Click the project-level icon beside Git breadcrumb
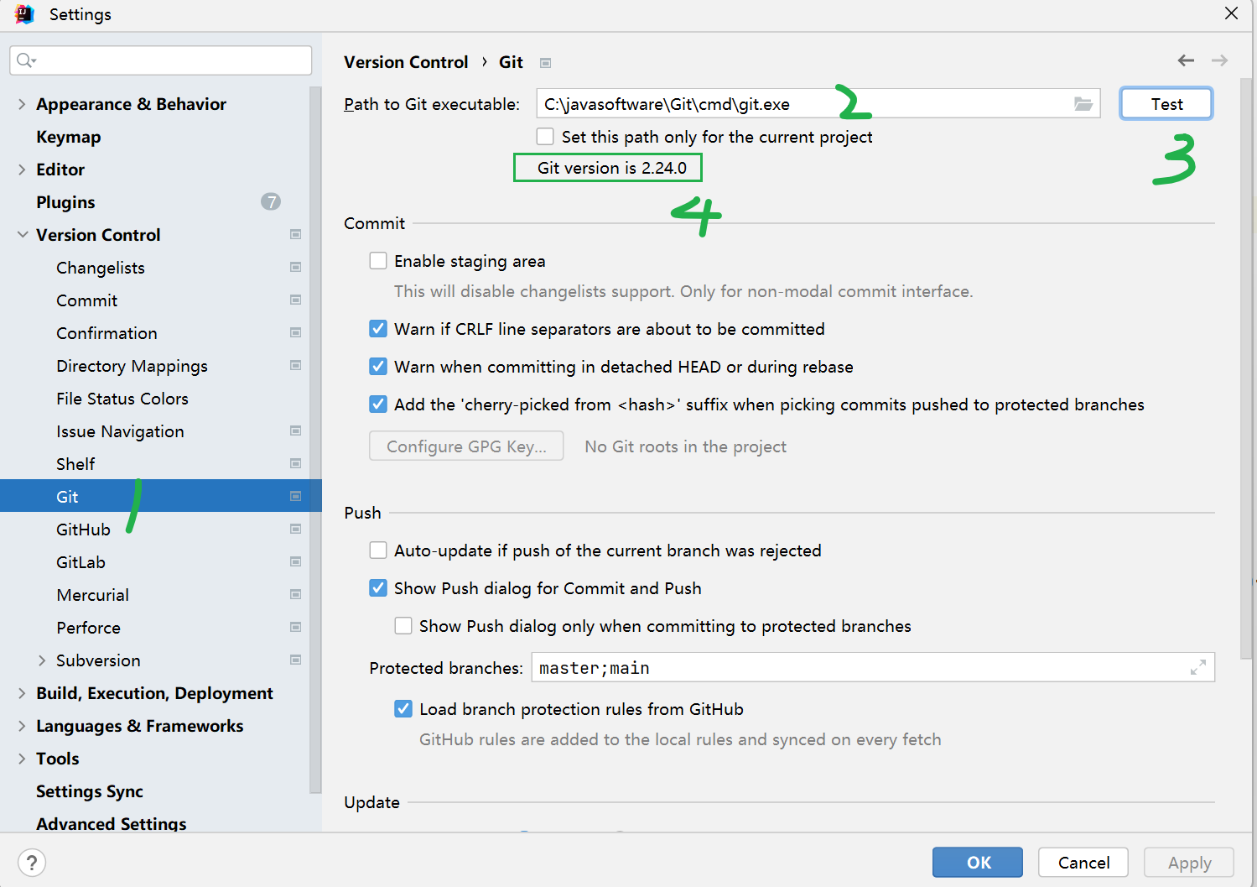Screen dimensions: 1257x887 (x=546, y=63)
